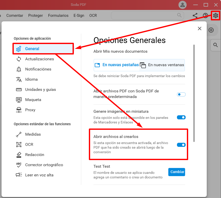Open the Formularios menu tab
The height and width of the screenshot is (198, 221).
point(58,16)
